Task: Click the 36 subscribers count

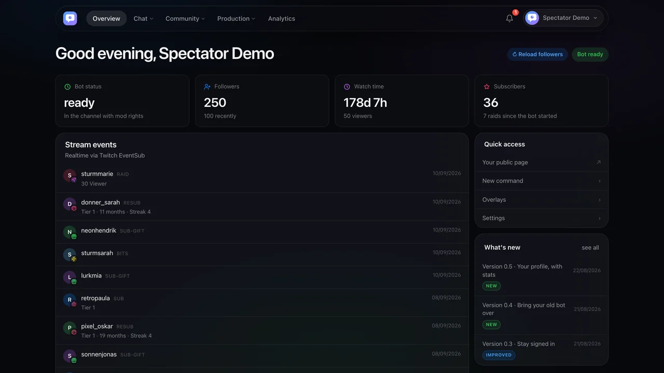Action: pyautogui.click(x=491, y=103)
